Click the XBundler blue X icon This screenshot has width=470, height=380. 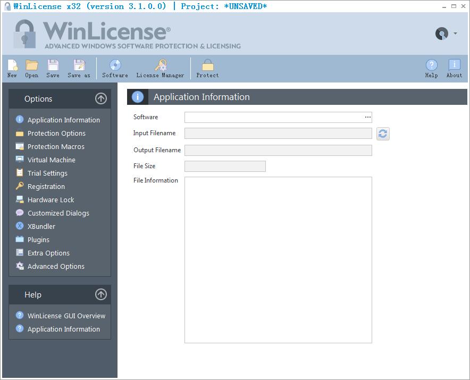point(20,226)
